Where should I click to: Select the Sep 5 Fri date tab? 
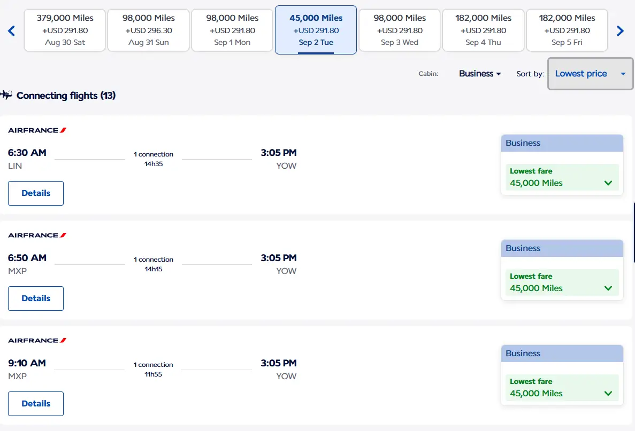(x=567, y=30)
